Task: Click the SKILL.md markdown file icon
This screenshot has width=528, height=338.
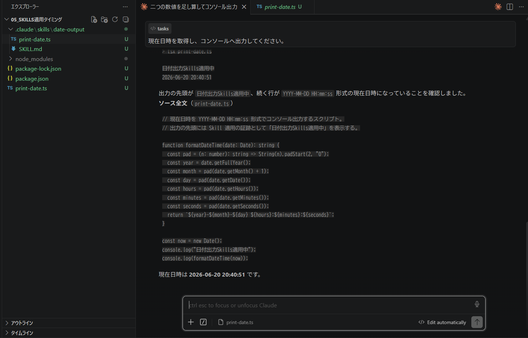Action: coord(14,49)
